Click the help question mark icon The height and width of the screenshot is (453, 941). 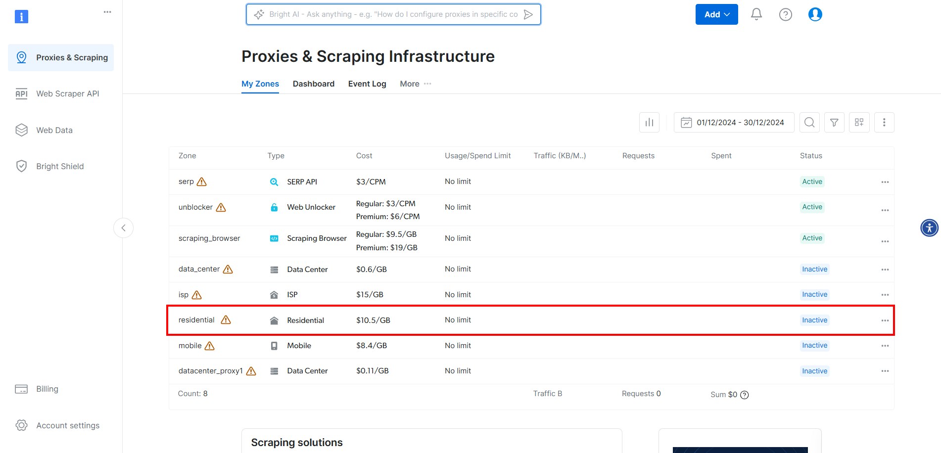[x=785, y=14]
